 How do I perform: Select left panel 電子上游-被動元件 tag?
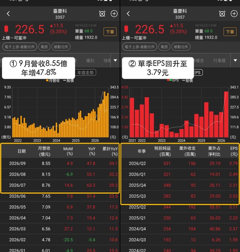20,47
